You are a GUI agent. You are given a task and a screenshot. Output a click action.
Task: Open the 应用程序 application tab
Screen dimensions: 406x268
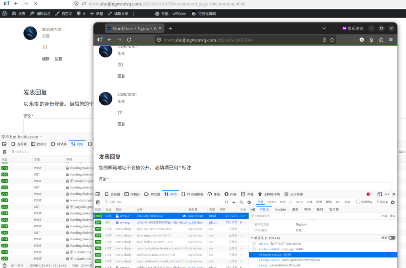click(x=293, y=194)
